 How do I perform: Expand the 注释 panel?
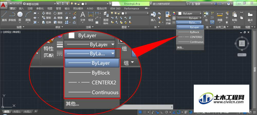click(90, 27)
